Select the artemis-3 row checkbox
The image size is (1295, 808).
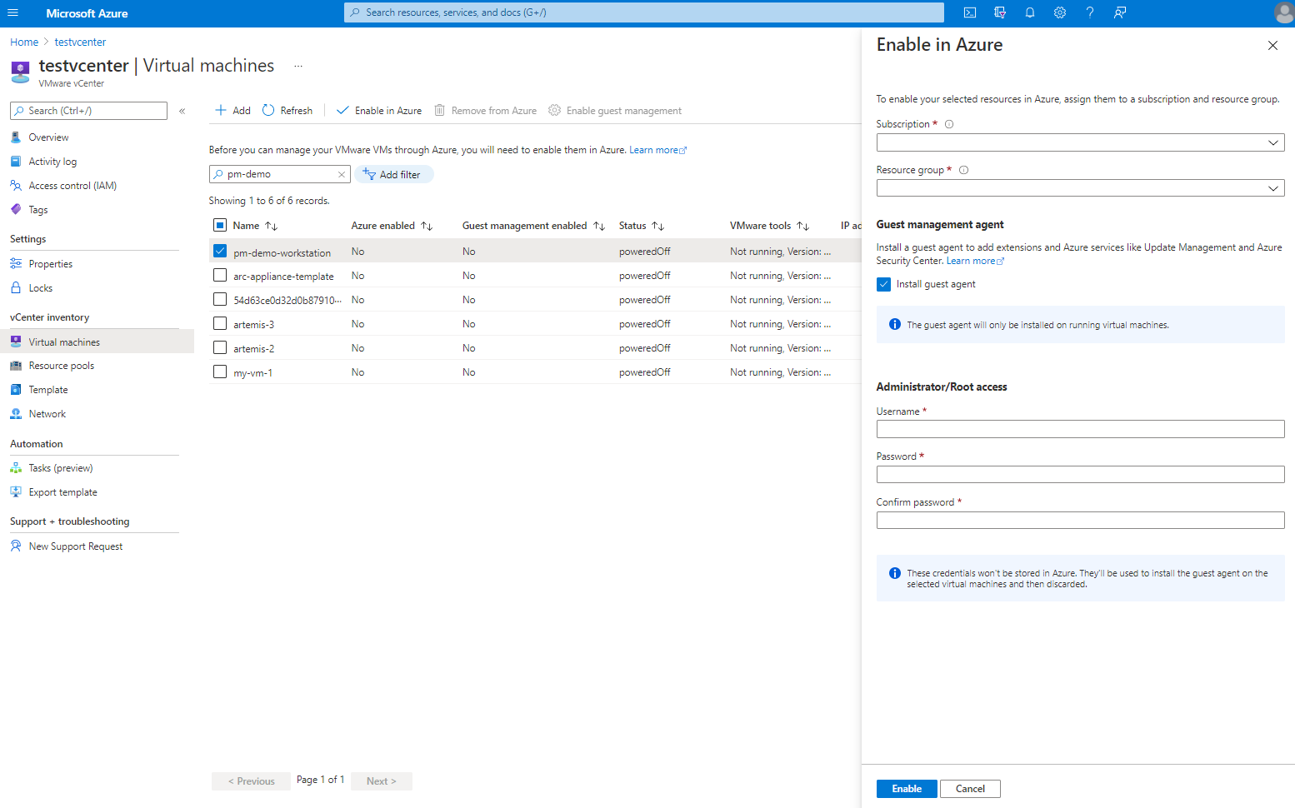220,323
